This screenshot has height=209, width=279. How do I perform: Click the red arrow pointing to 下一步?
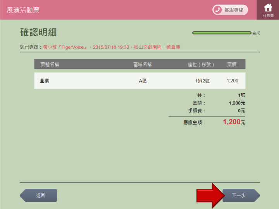tap(209, 195)
